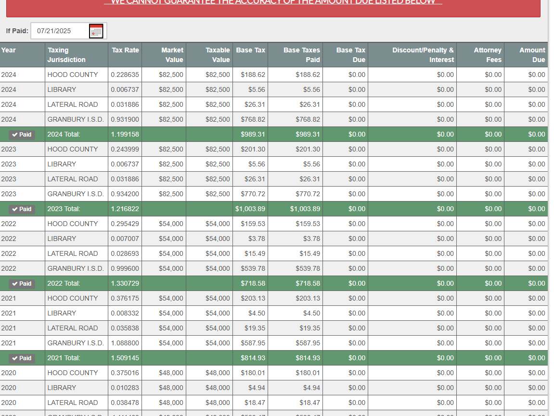
Task: Click the Paid badge for 2024 Total
Action: [22, 135]
